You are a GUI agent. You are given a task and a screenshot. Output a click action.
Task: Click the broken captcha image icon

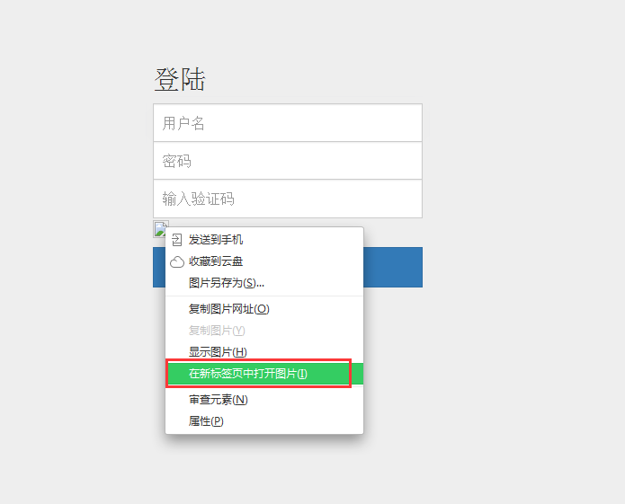(161, 229)
